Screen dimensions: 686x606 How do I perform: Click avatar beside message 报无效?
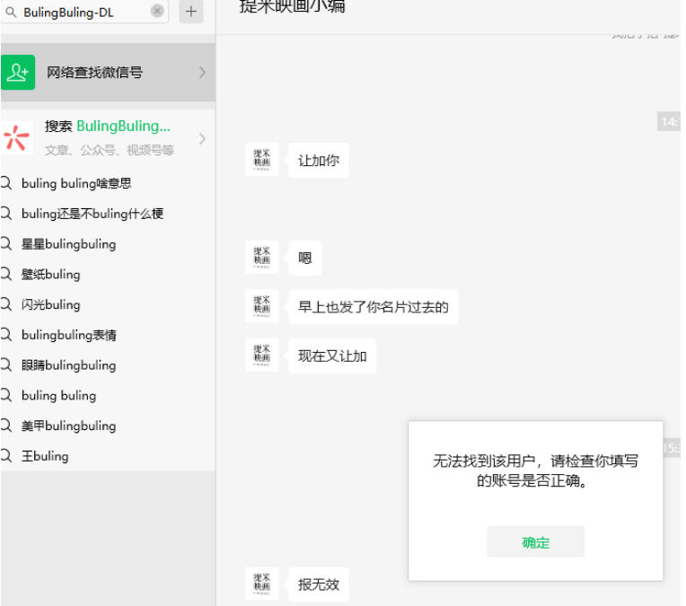tap(261, 584)
